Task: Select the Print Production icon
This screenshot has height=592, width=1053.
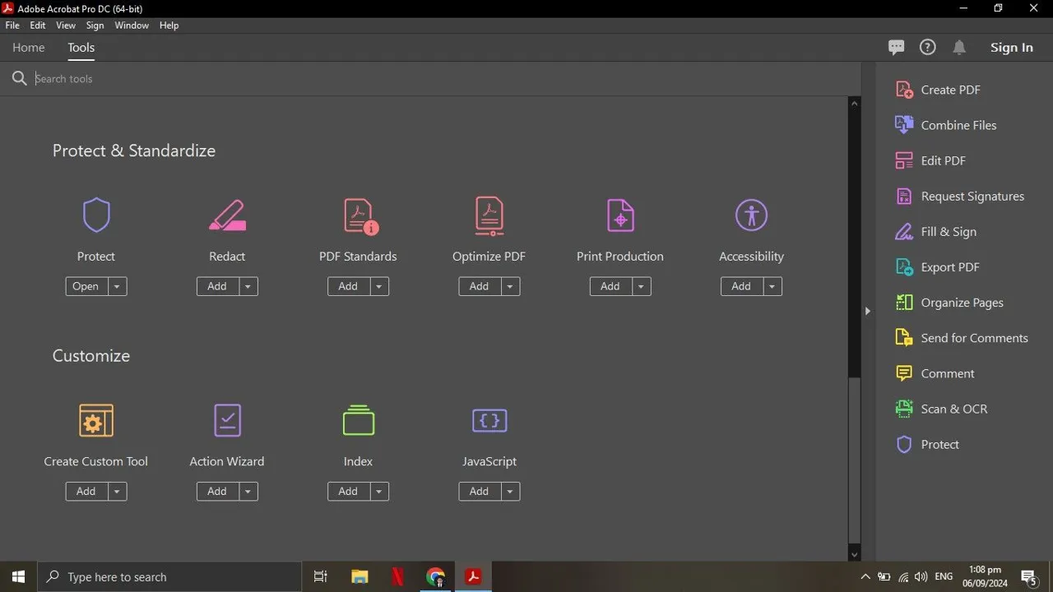Action: point(620,215)
